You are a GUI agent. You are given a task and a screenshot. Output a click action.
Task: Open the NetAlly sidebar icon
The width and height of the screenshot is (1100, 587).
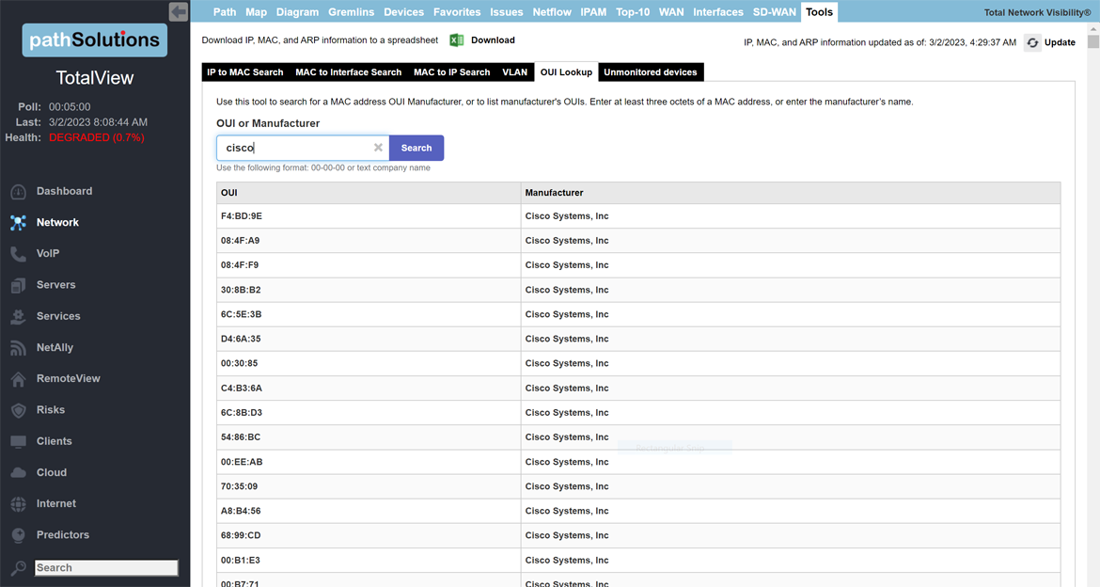tap(19, 348)
